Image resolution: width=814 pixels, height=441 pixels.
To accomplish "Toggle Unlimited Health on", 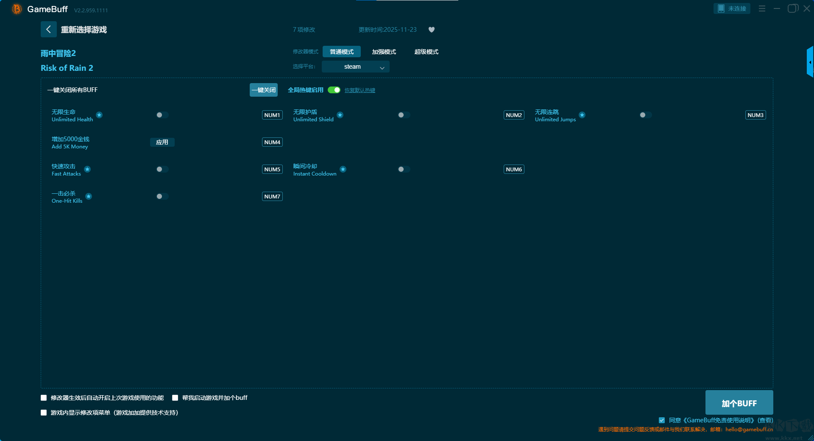I will click(x=162, y=115).
